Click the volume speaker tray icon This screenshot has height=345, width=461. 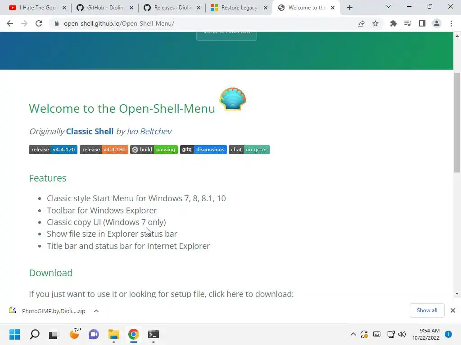(x=402, y=334)
